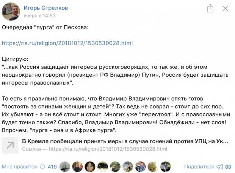Open ria.ru link in post body
The height and width of the screenshot is (173, 235).
(67, 43)
